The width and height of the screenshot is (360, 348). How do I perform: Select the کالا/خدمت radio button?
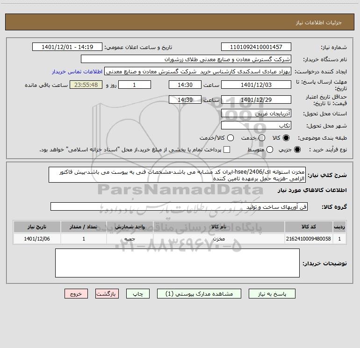point(230,138)
